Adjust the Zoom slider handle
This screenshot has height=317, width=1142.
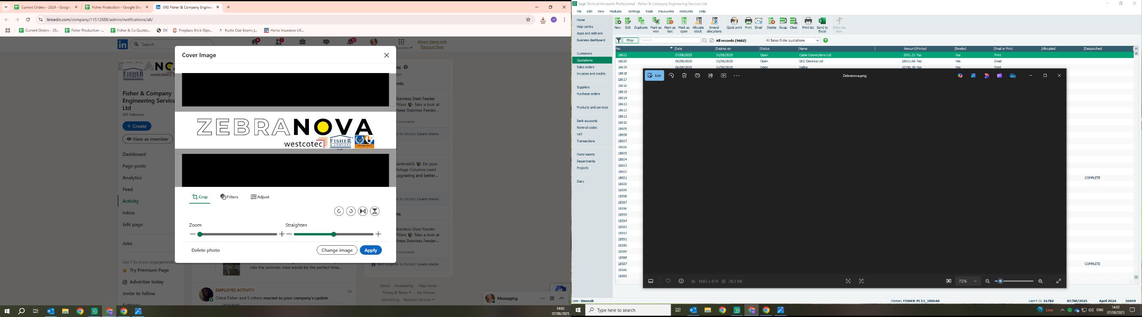tap(200, 235)
